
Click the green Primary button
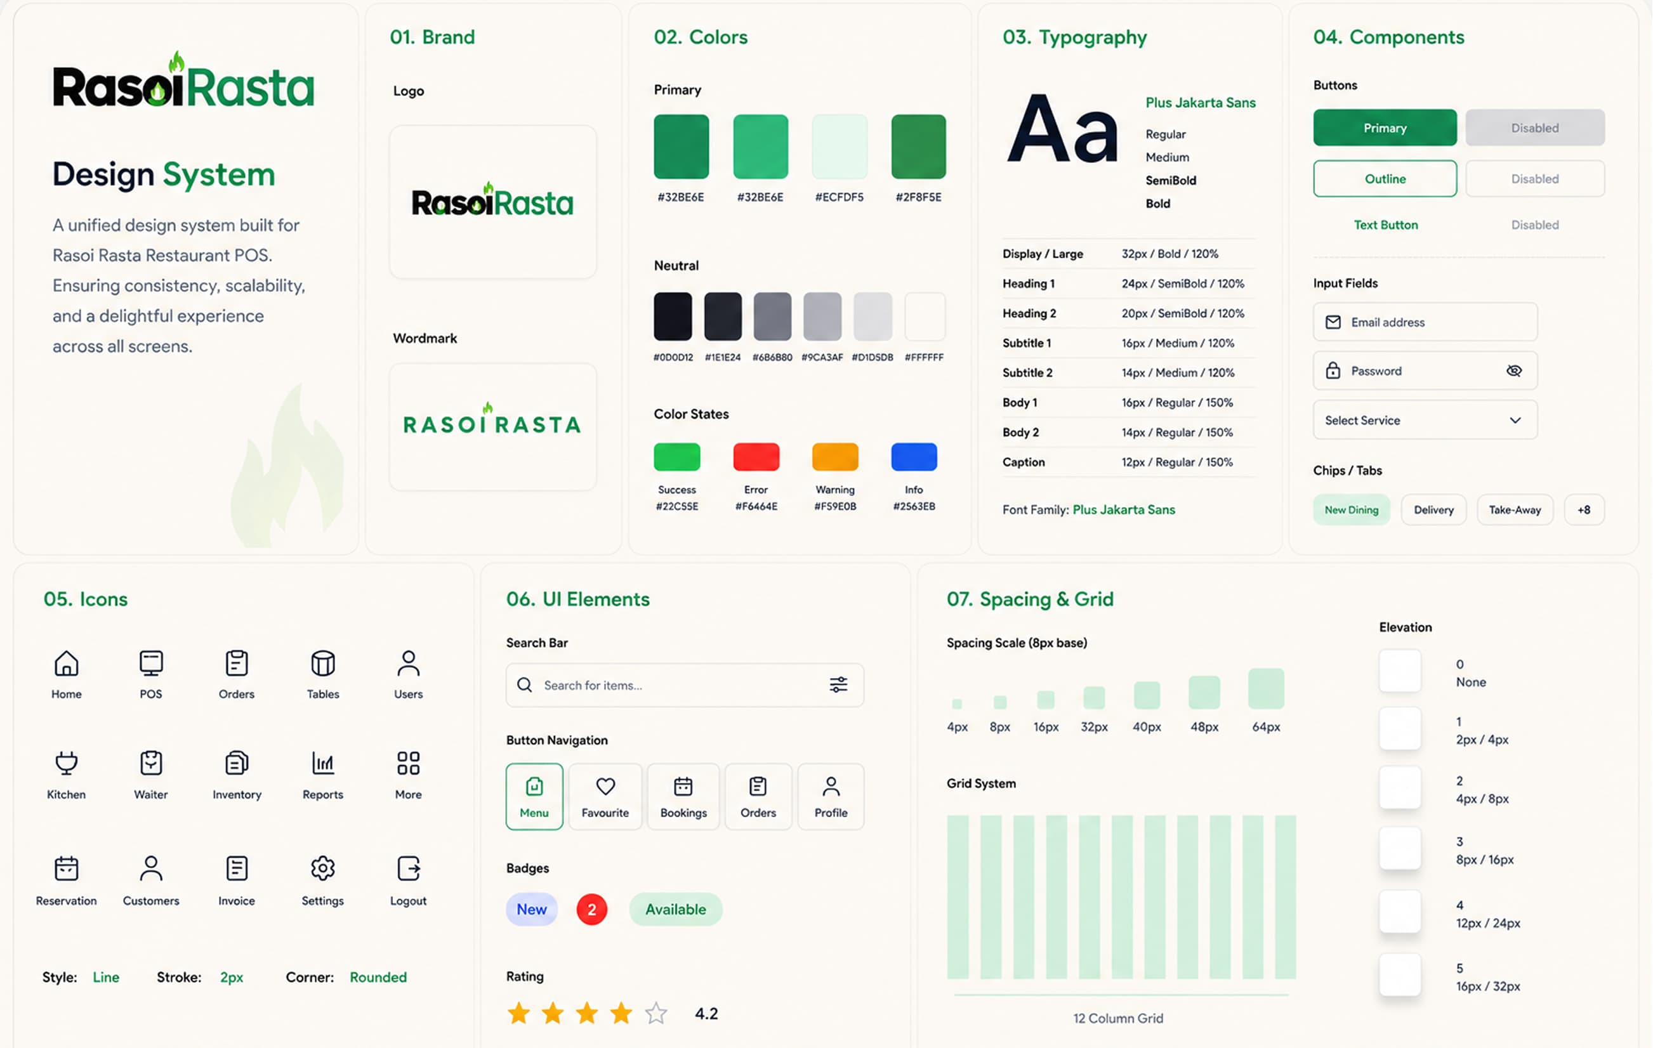[1385, 128]
